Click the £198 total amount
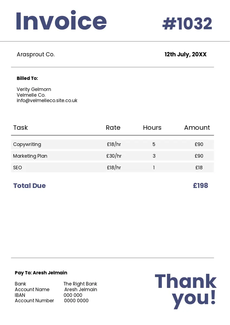 (x=200, y=186)
